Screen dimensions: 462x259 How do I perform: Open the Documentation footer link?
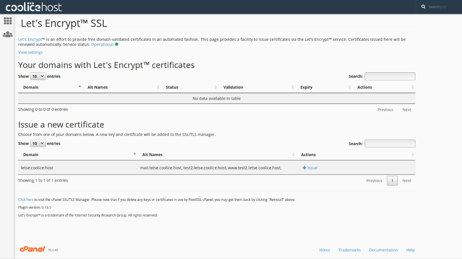click(383, 250)
